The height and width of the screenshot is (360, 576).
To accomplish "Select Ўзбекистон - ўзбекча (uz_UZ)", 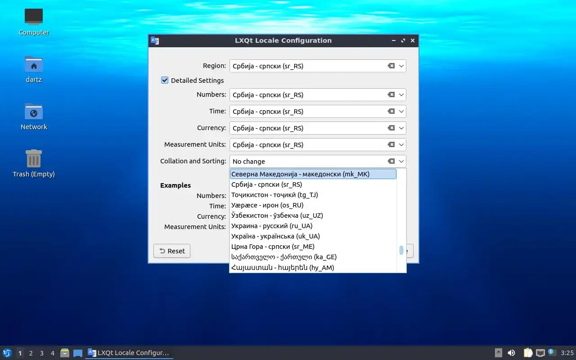I will coord(313,215).
